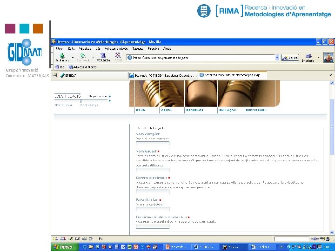
Task: Click the blue Sigma quick launch icon
Action: 142,247
